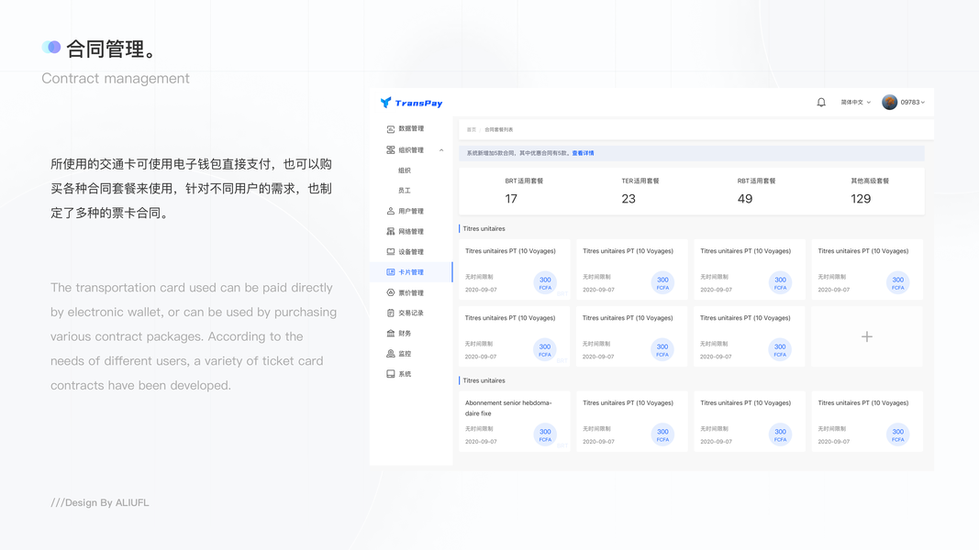Open 用户管理 user management icon
The image size is (979, 550).
tap(390, 212)
